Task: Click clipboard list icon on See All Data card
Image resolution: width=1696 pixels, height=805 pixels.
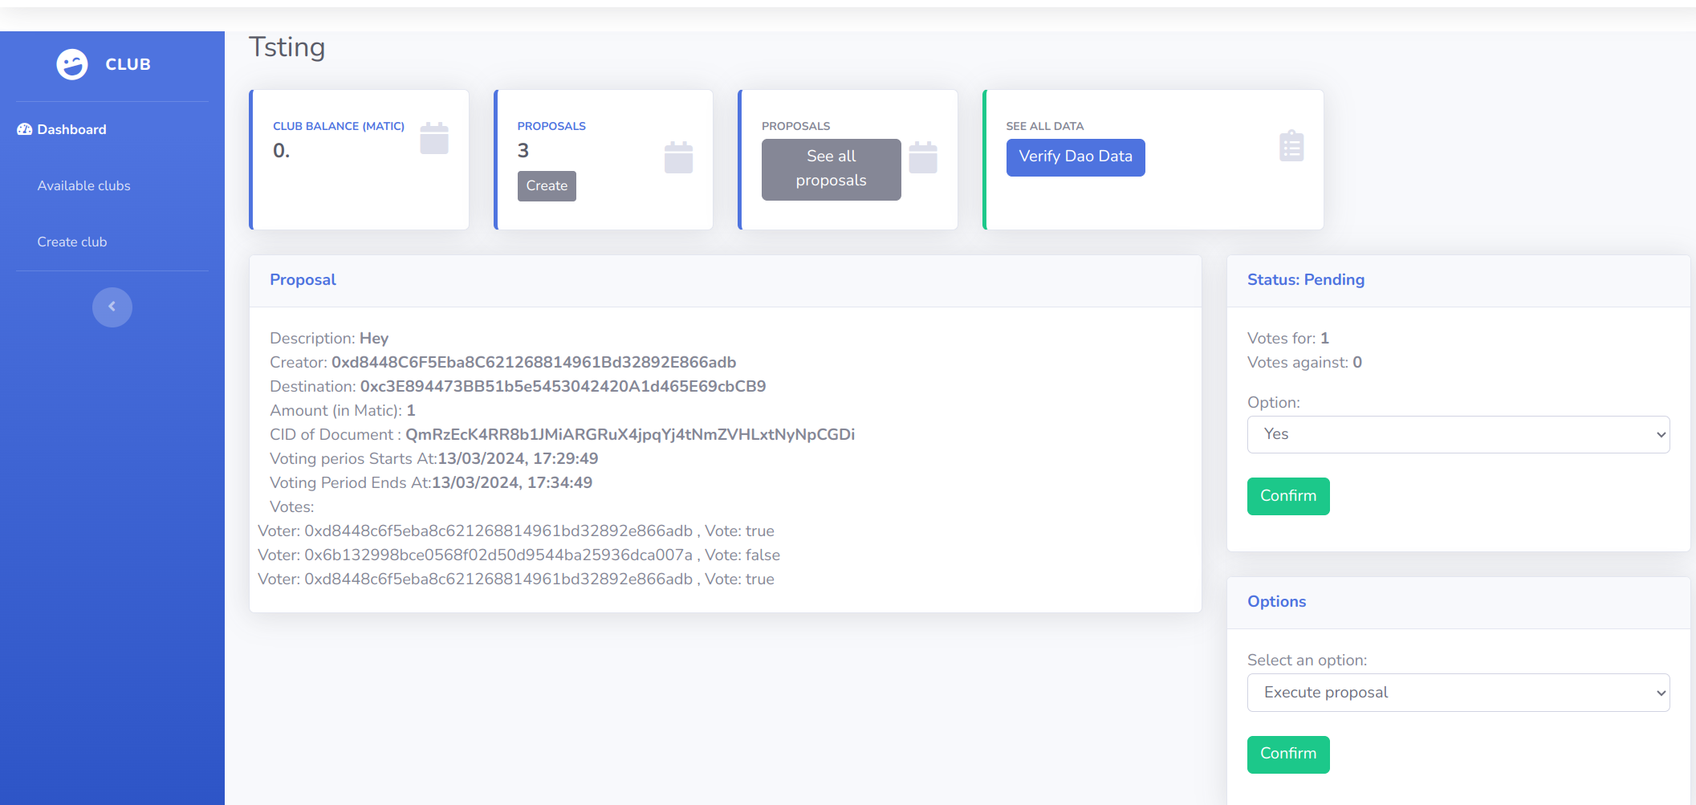Action: click(1291, 145)
